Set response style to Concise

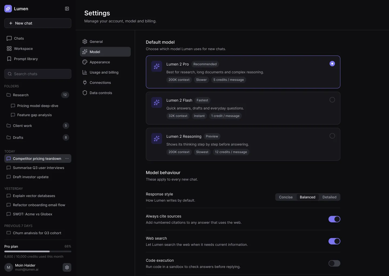click(286, 197)
